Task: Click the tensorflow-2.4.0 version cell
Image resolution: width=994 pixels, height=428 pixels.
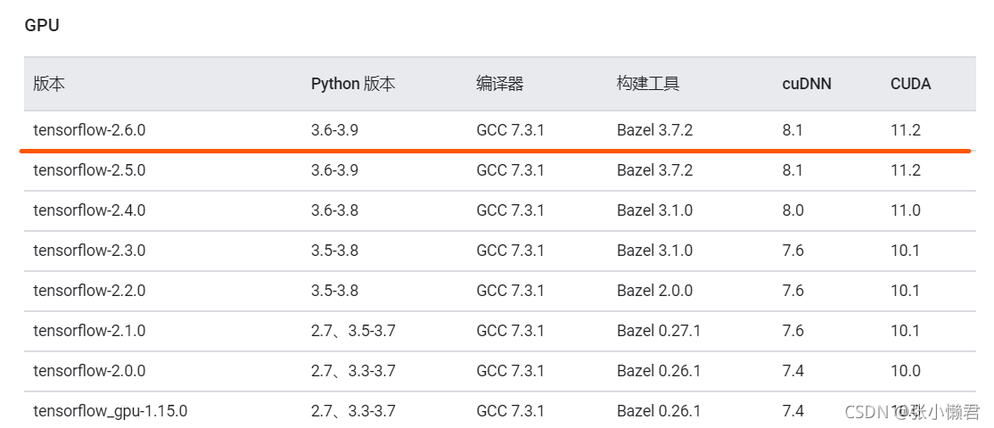Action: pyautogui.click(x=89, y=210)
